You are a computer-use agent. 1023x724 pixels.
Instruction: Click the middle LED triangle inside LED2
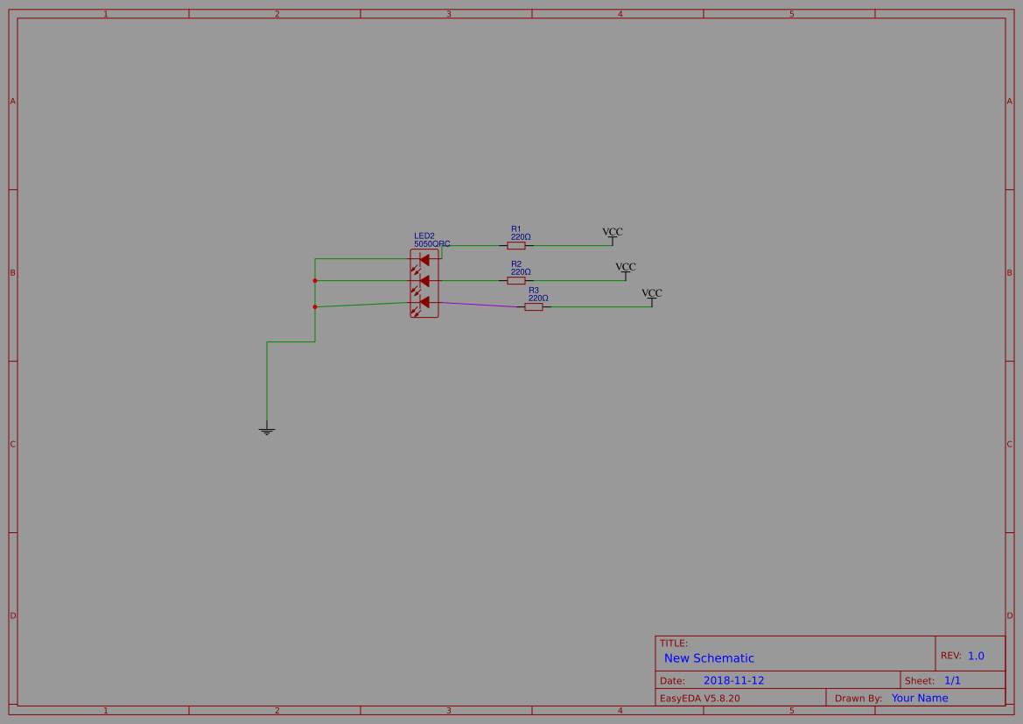(424, 280)
